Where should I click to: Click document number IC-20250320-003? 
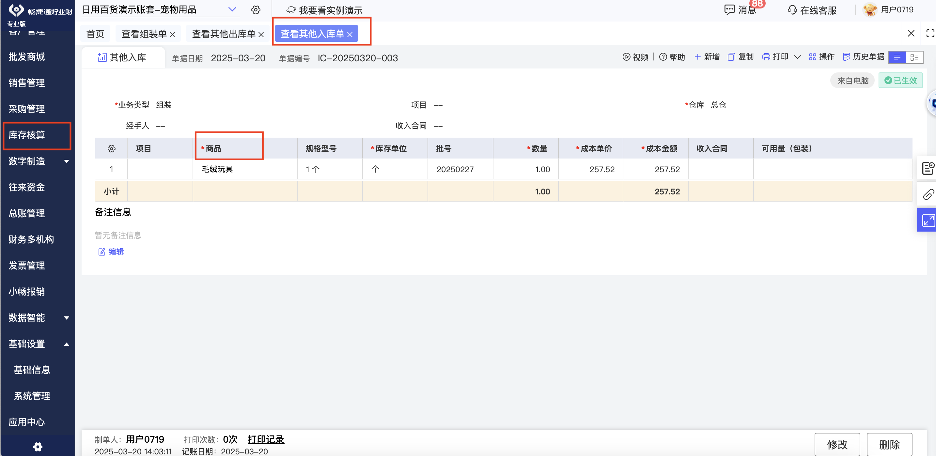pos(358,58)
